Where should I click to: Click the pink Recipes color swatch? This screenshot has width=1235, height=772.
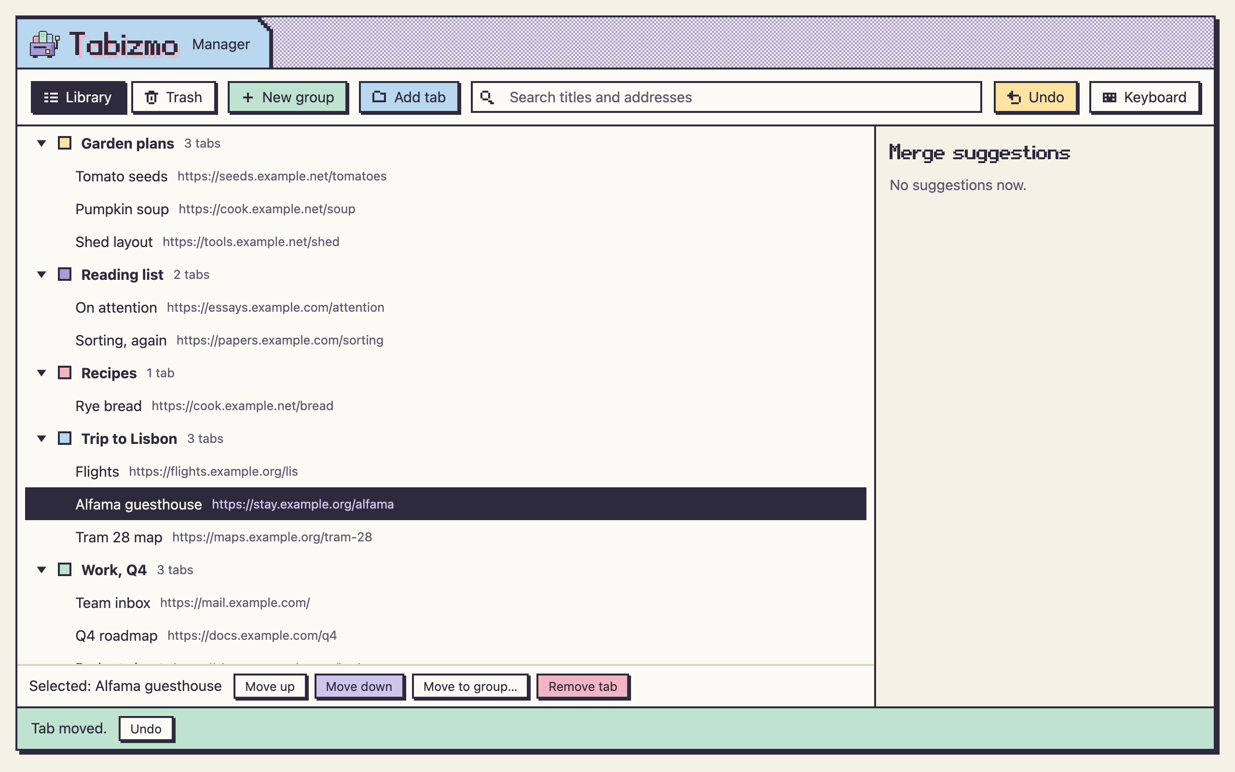[x=65, y=372]
